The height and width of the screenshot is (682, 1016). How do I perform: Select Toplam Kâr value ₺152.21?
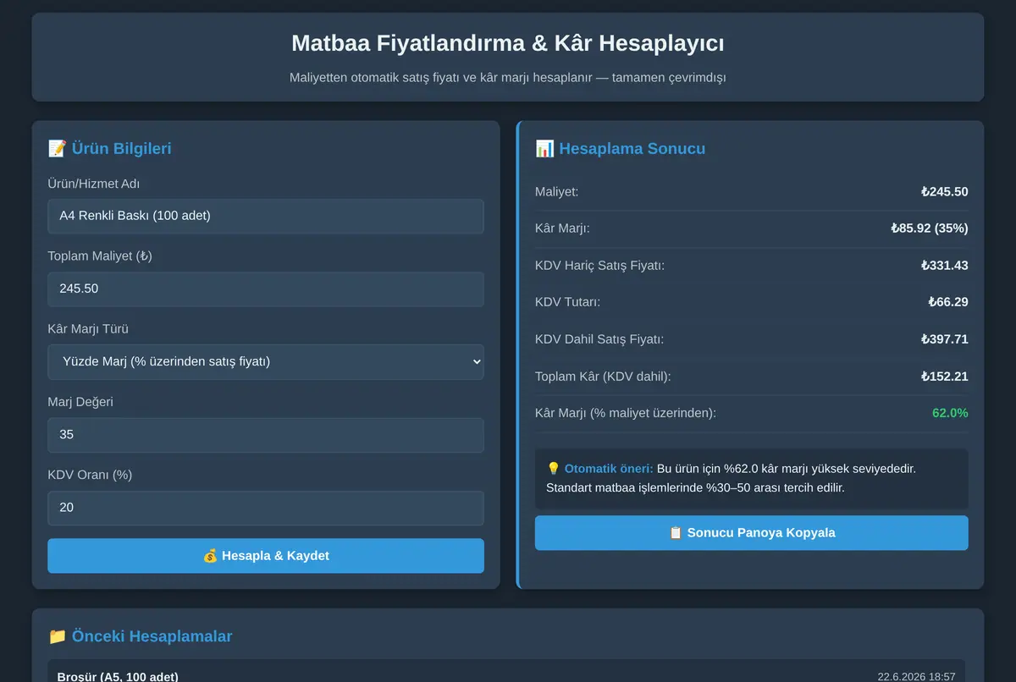[944, 377]
